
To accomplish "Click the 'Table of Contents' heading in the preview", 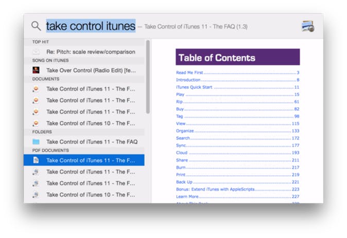I will (238, 57).
